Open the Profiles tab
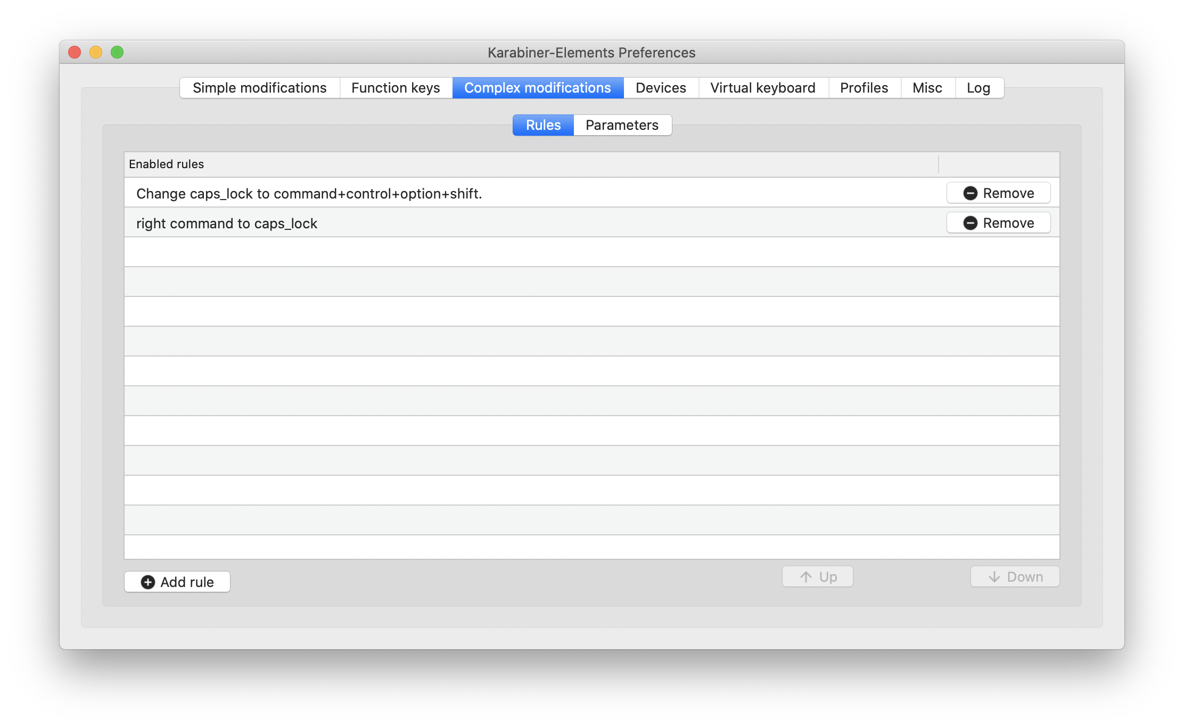Image resolution: width=1184 pixels, height=728 pixels. click(864, 88)
